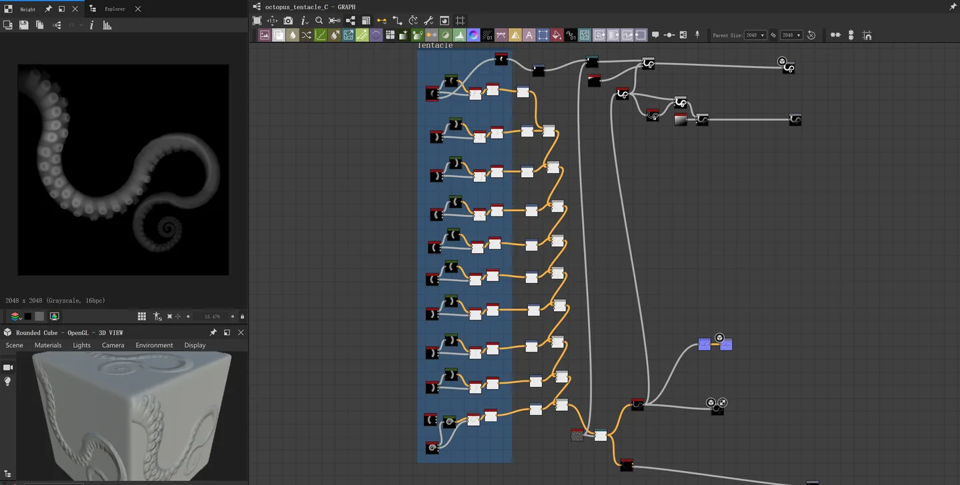Add a Curve node from the toolbar
Viewport: 960px width, 485px height.
click(x=321, y=35)
